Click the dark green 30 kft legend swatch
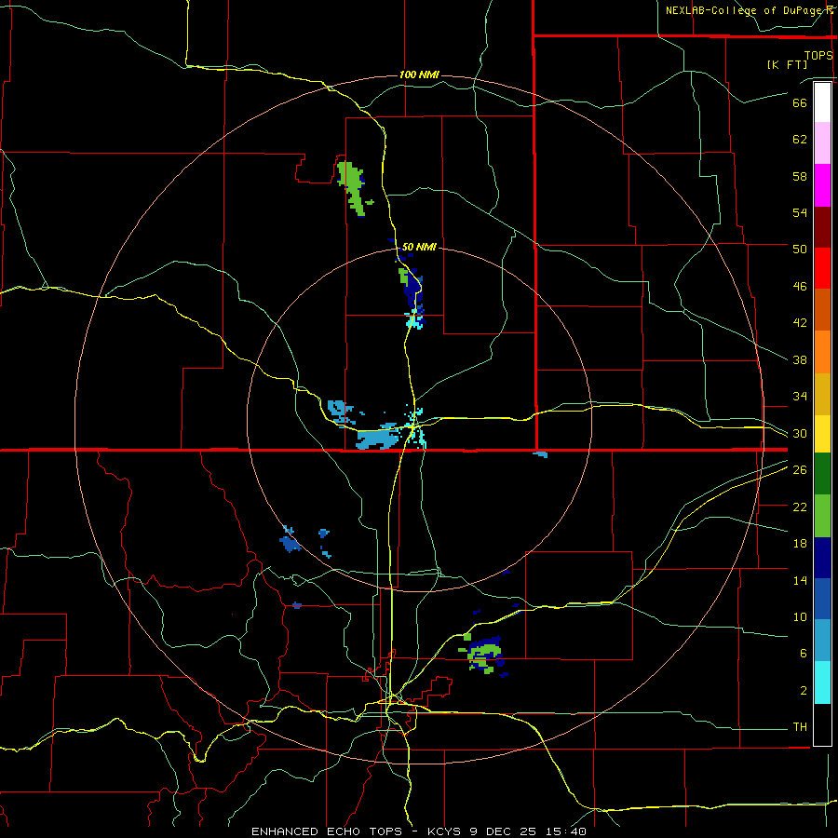This screenshot has width=838, height=838. (822, 474)
